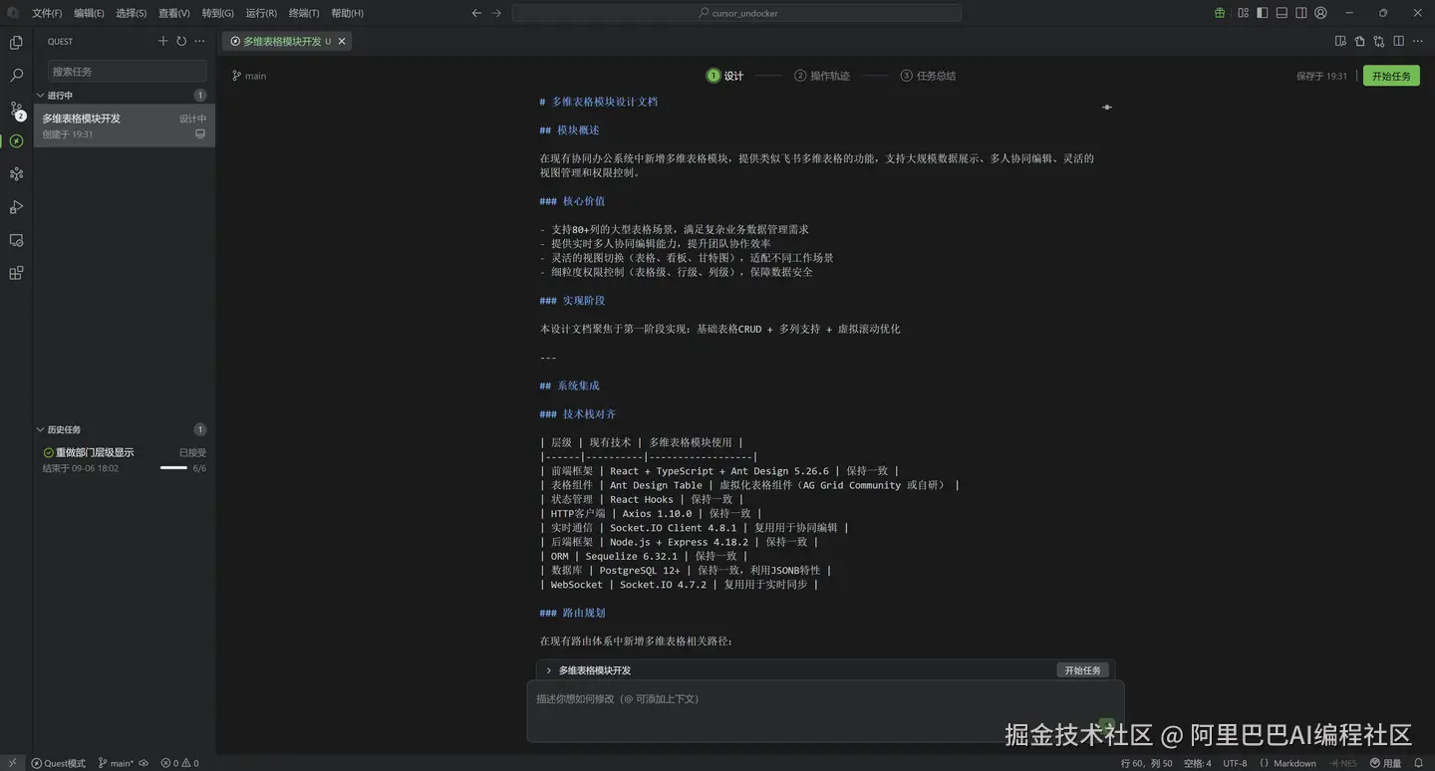Click the remote window icon in status bar
The height and width of the screenshot is (771, 1435).
coord(10,763)
